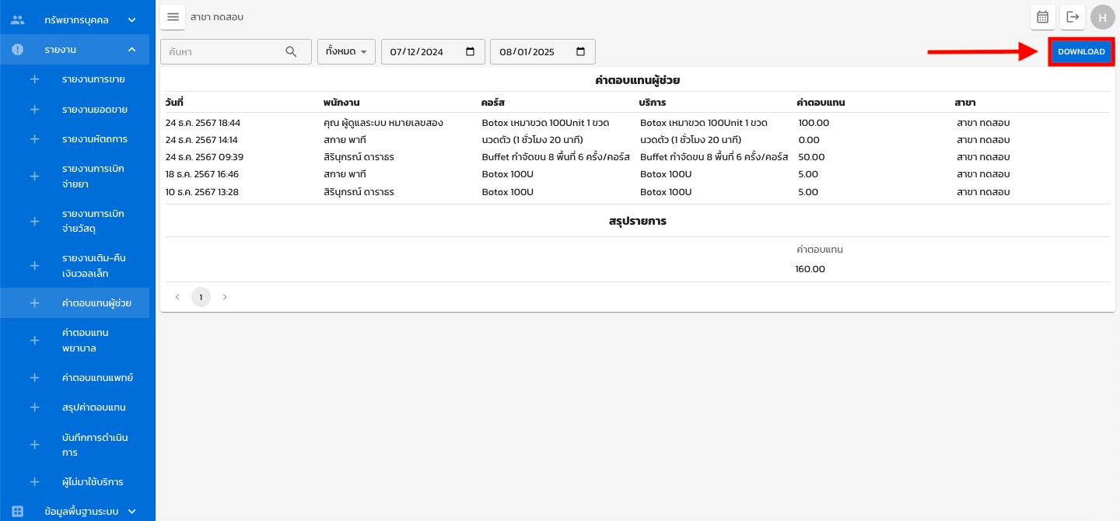Collapse the รายงาน menu chevron
The width and height of the screenshot is (1120, 521).
click(131, 50)
